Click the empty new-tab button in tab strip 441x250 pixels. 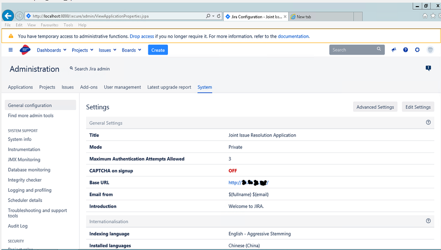pos(358,17)
